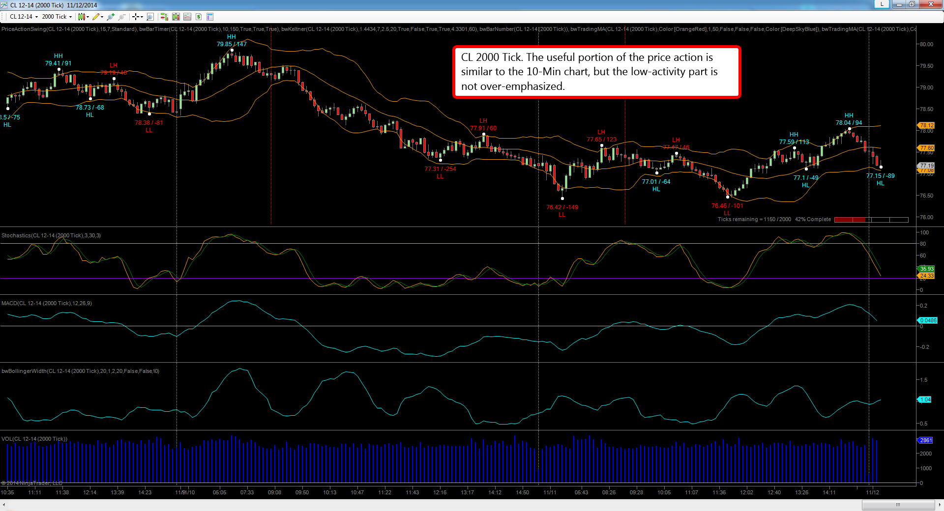944x511 pixels.
Task: Click the 14:50 time axis label
Action: (x=522, y=492)
